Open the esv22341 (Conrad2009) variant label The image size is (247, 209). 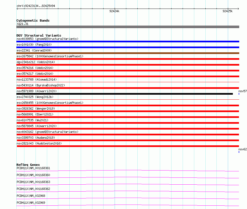[x=34, y=50]
